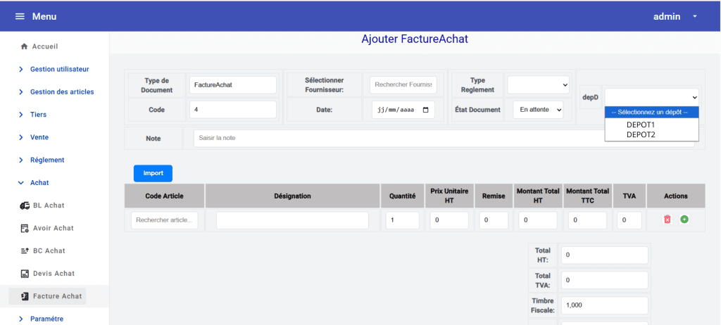The image size is (721, 325).
Task: Click the Date picker field
Action: (403, 110)
